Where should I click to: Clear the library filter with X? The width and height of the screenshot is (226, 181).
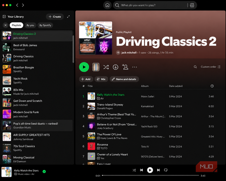click(5, 25)
